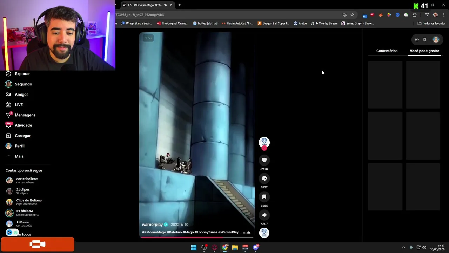Open the botted [dot] wtf bookmark

pyautogui.click(x=205, y=24)
